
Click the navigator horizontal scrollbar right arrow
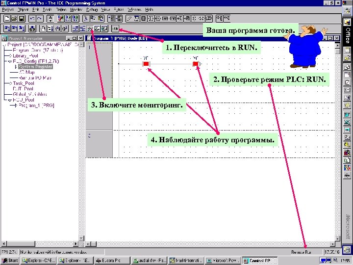(76, 244)
